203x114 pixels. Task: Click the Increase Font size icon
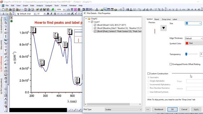[x=72, y=14]
